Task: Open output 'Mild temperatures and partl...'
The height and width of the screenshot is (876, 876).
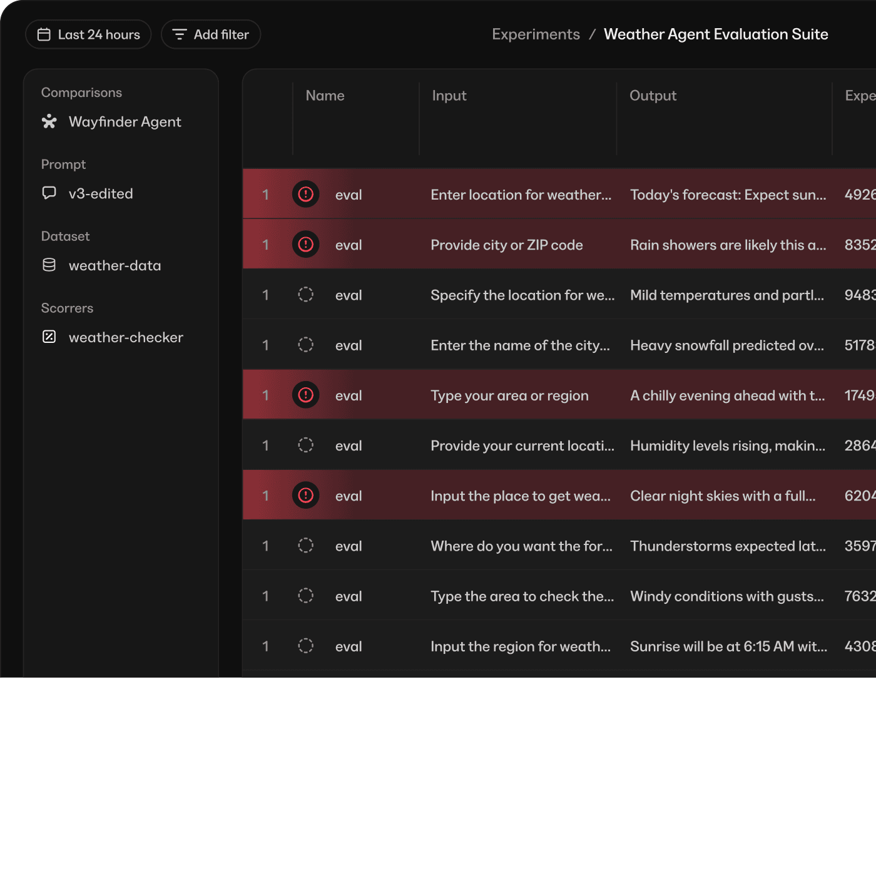Action: (727, 295)
